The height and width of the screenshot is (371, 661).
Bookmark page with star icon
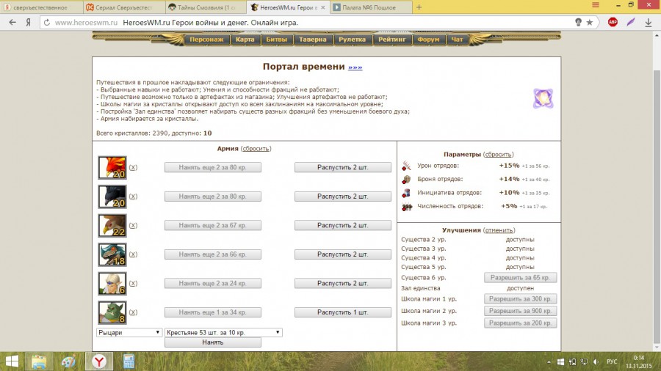590,22
